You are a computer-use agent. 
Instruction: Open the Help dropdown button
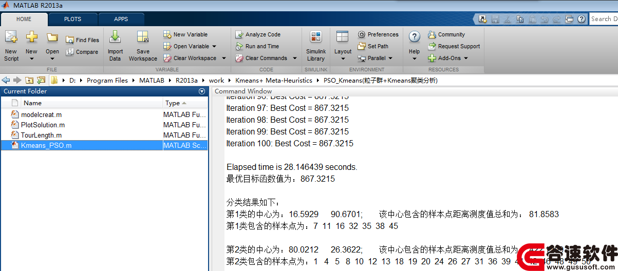point(414,46)
